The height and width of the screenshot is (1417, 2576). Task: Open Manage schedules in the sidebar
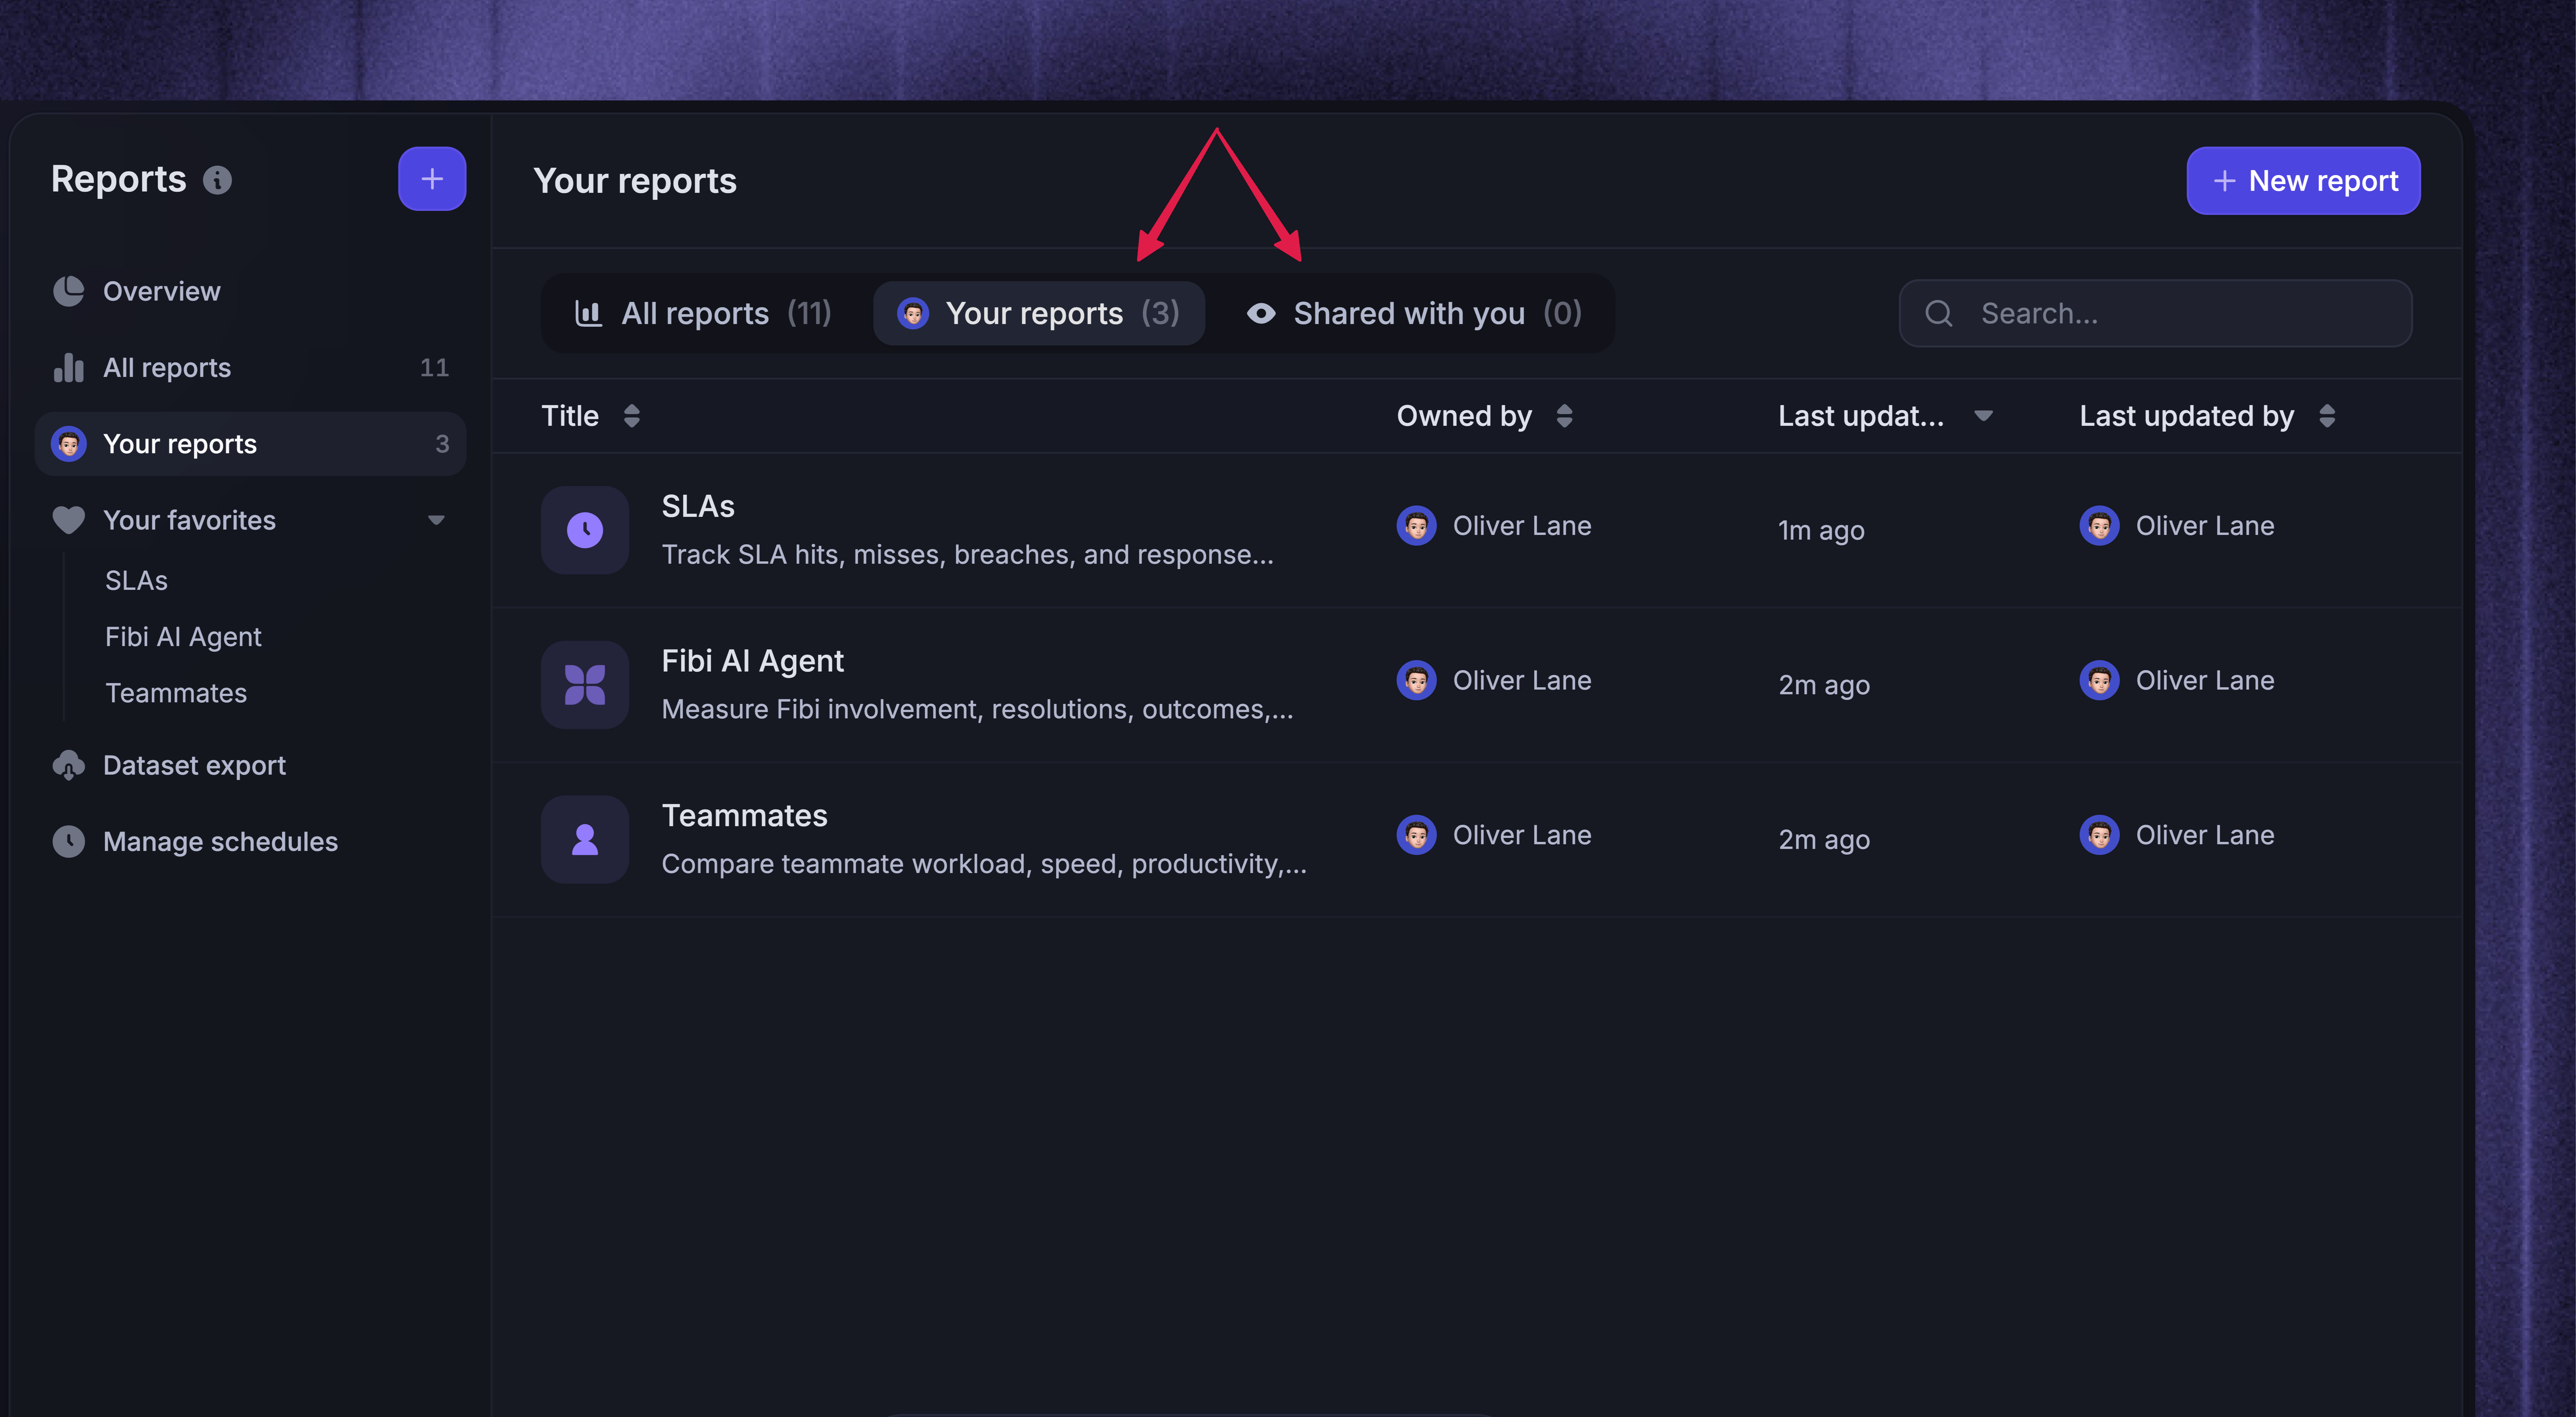click(x=250, y=842)
